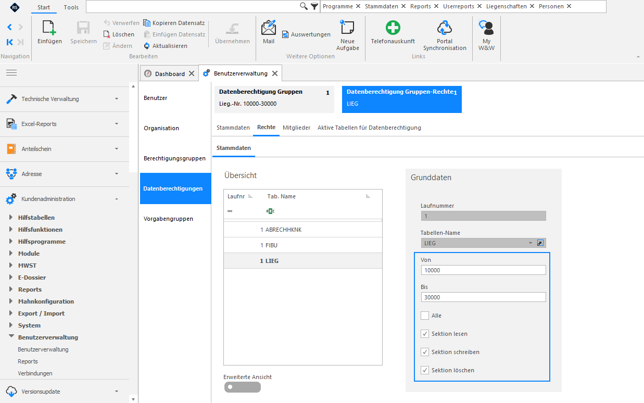The height and width of the screenshot is (403, 644).
Task: Open Verbindungen under Benutzerverwaltung
Action: [35, 373]
